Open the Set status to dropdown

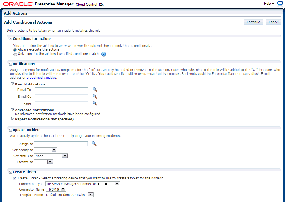(64, 156)
